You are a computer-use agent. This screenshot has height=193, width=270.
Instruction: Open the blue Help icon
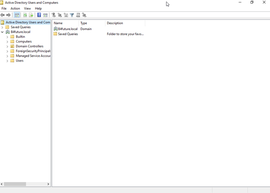click(39, 15)
